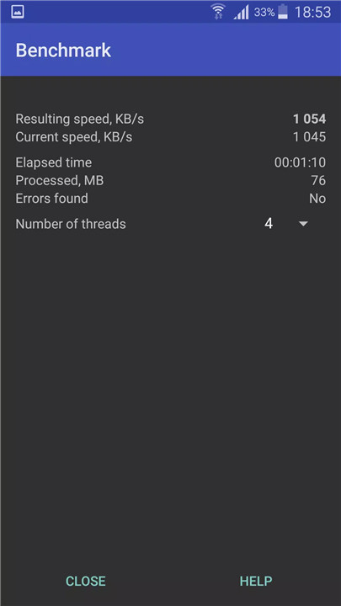Tap the processed MB value 76

point(318,180)
